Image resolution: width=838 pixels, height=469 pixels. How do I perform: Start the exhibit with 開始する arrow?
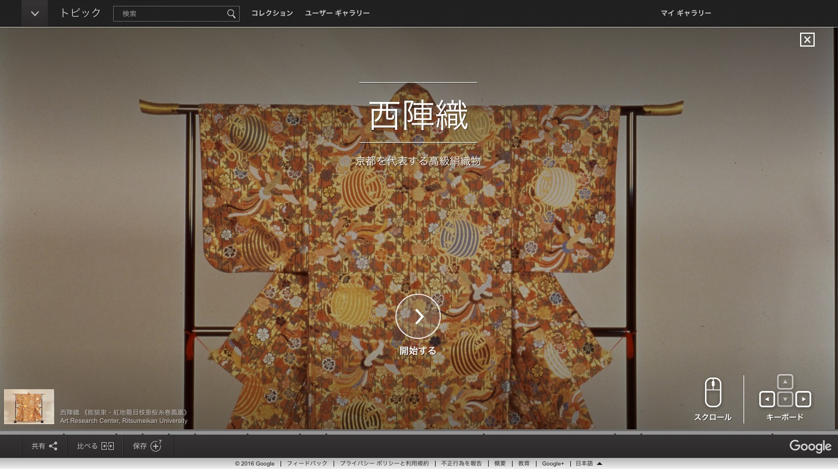click(418, 316)
